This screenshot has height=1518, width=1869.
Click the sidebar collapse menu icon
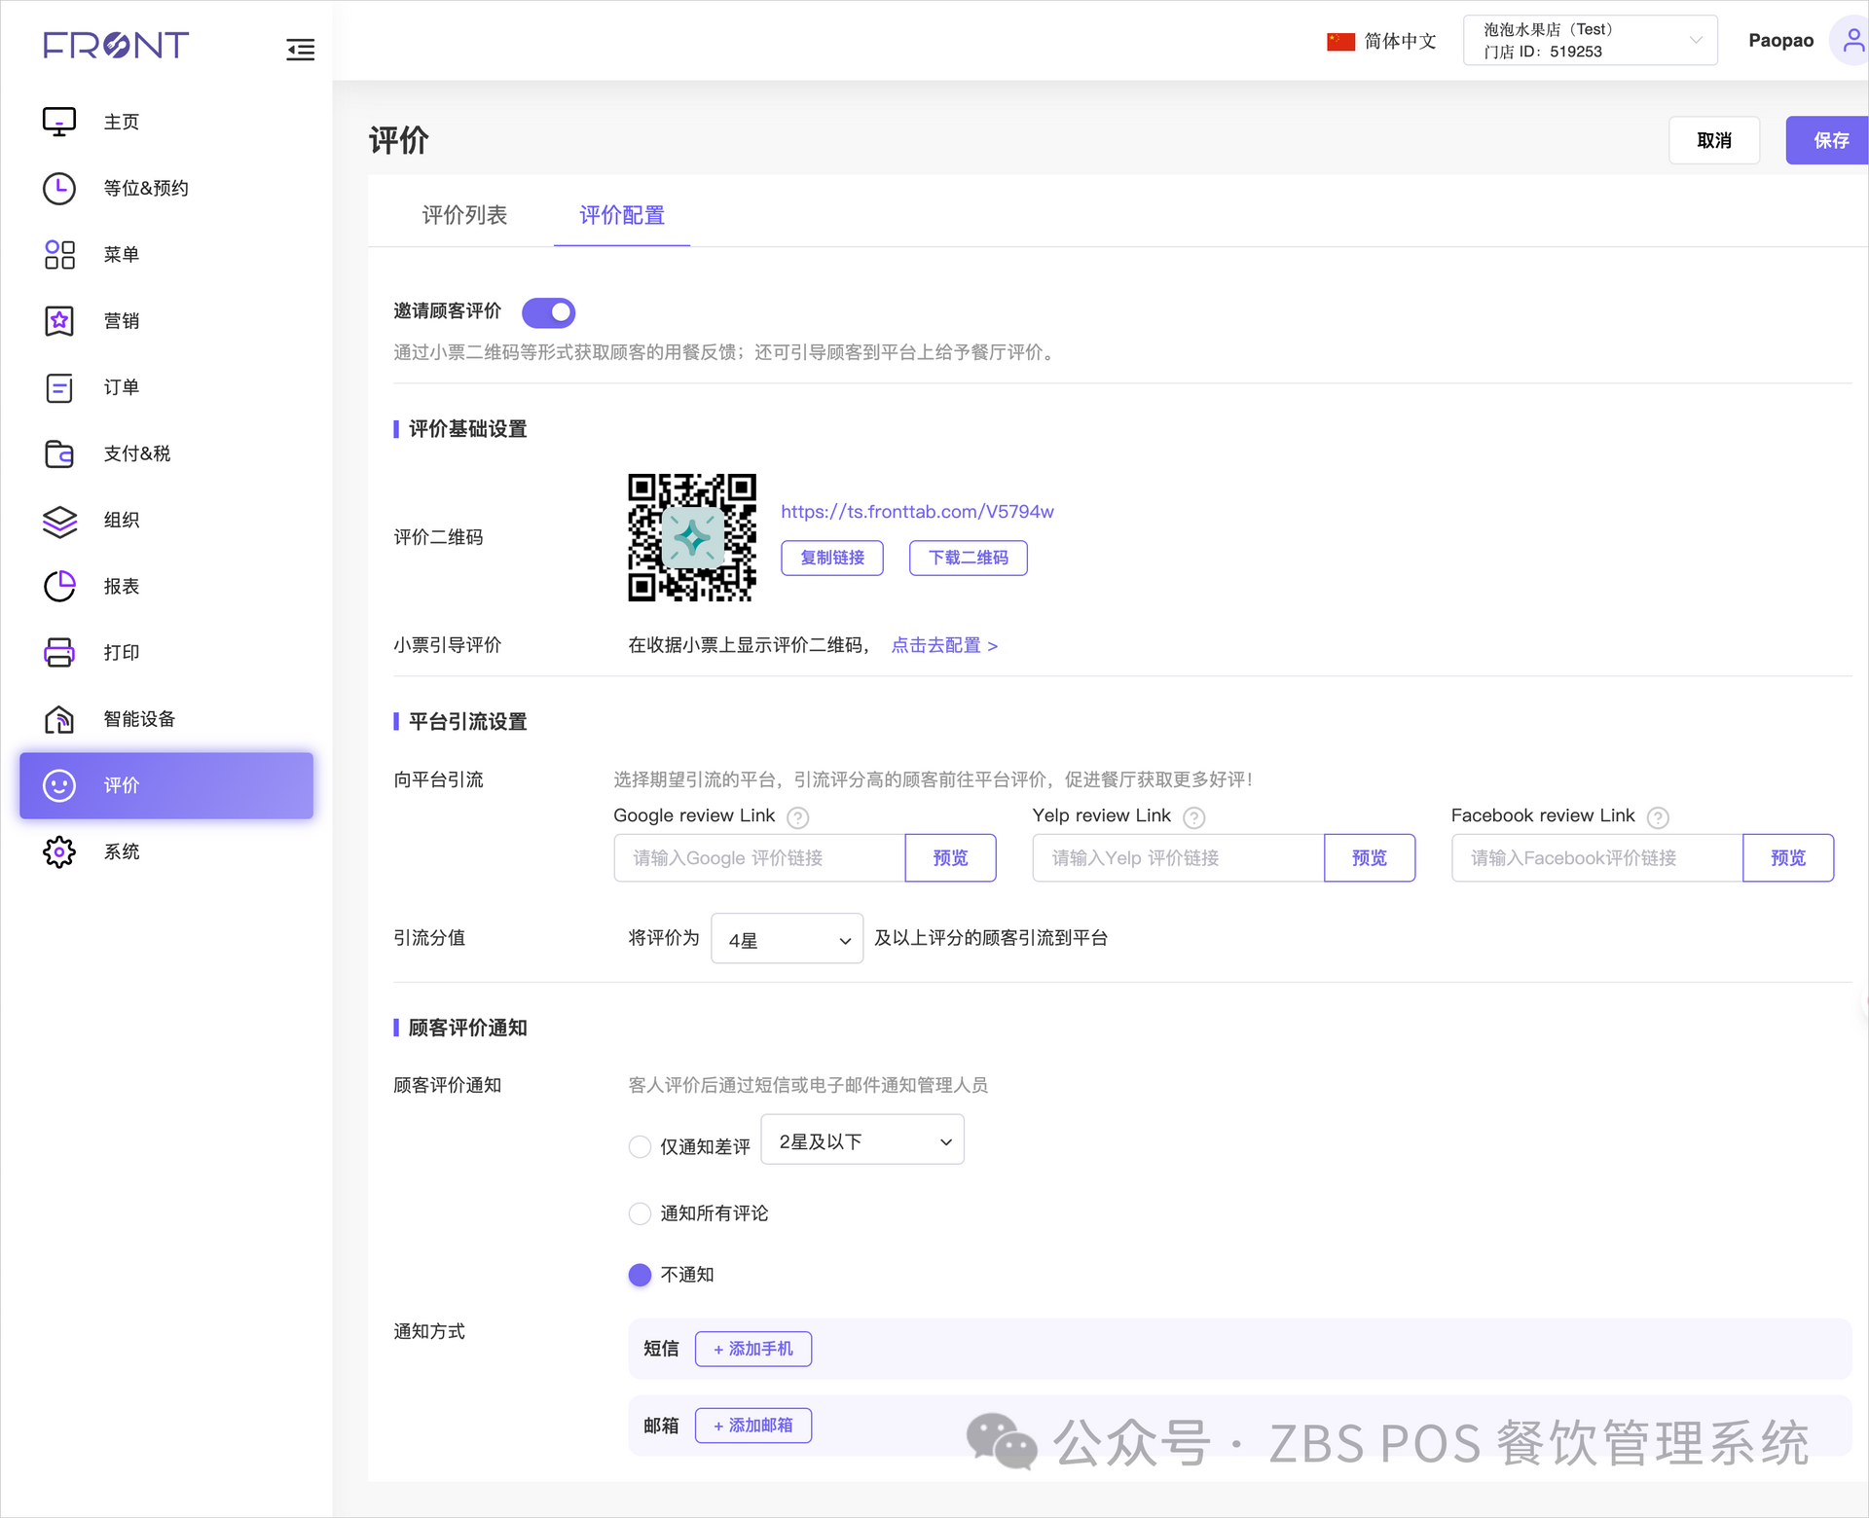(300, 50)
